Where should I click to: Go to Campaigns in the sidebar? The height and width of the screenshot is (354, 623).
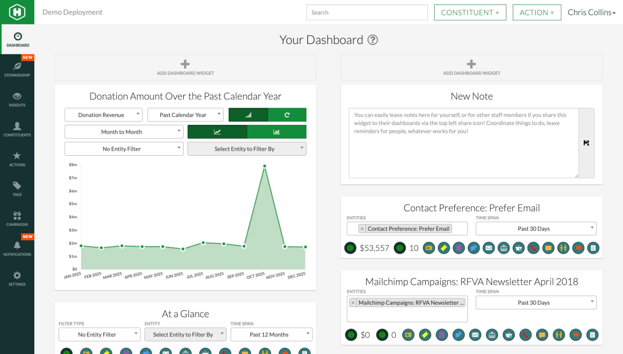click(x=18, y=218)
